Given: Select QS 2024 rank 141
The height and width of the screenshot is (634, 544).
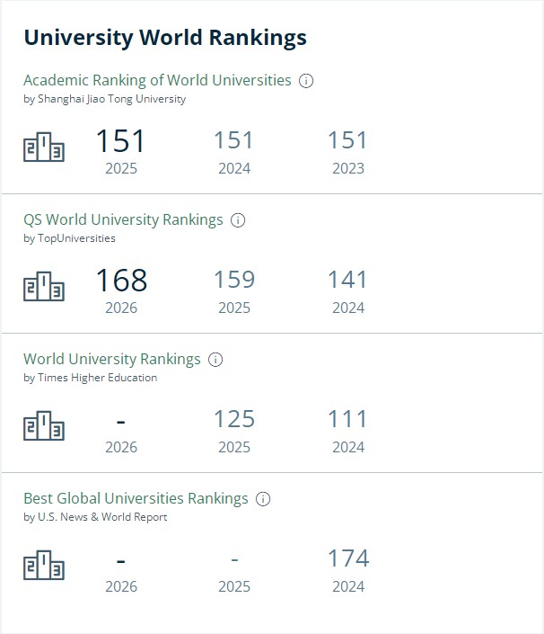Looking at the screenshot, I should (x=348, y=280).
